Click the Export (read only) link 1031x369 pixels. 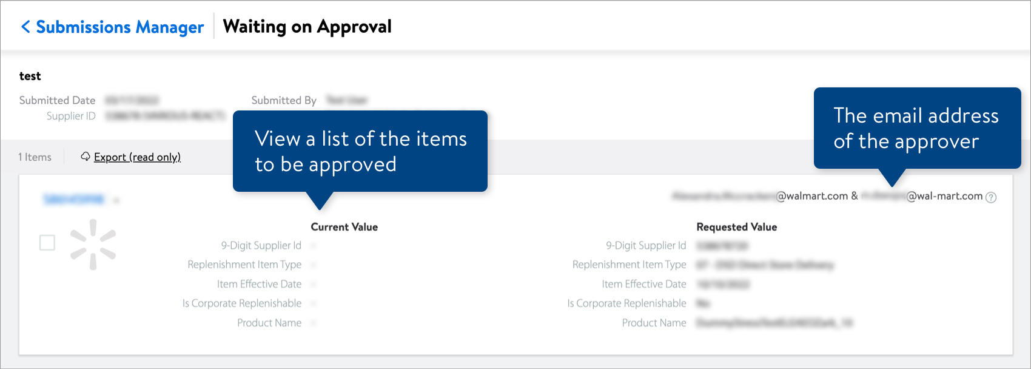coord(137,157)
